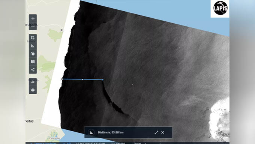The height and width of the screenshot is (144, 255).
Task: Open the share options
Action: click(x=33, y=70)
